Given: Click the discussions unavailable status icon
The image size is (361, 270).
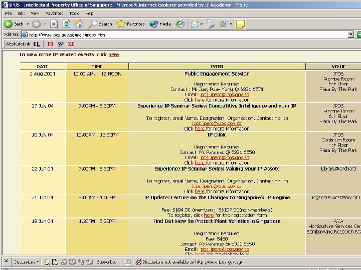Looking at the screenshot, I should point(138,262).
